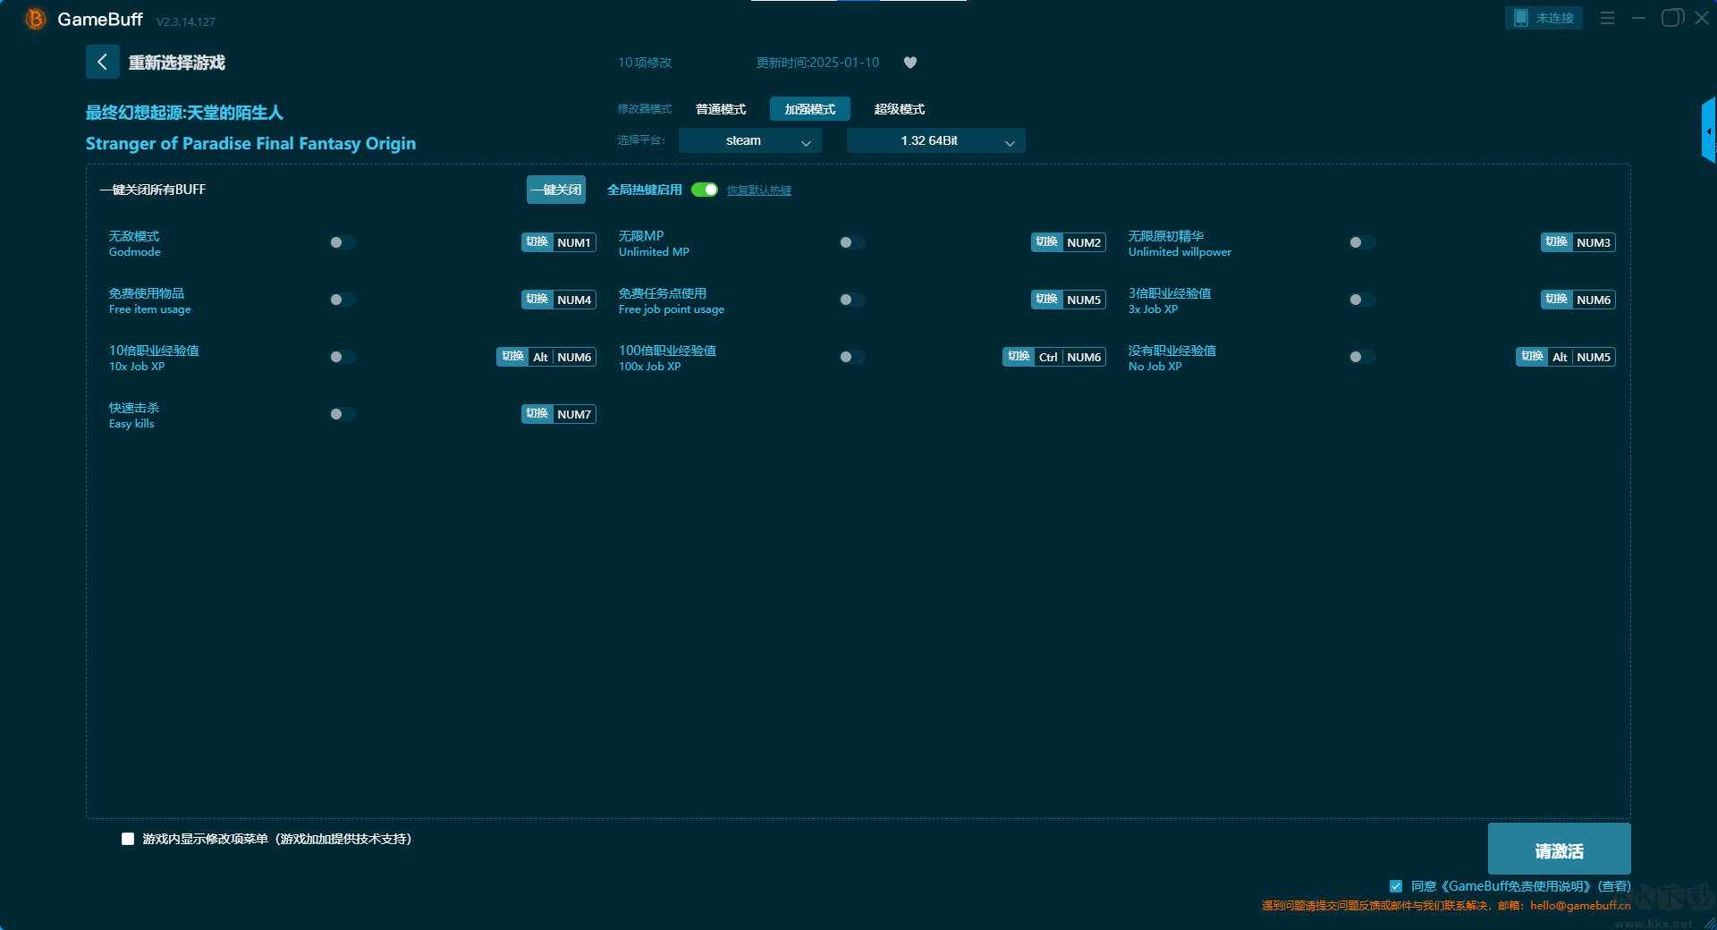1717x930 pixels.
Task: Click the hello@gamebuff.cn email address
Action: click(1580, 906)
